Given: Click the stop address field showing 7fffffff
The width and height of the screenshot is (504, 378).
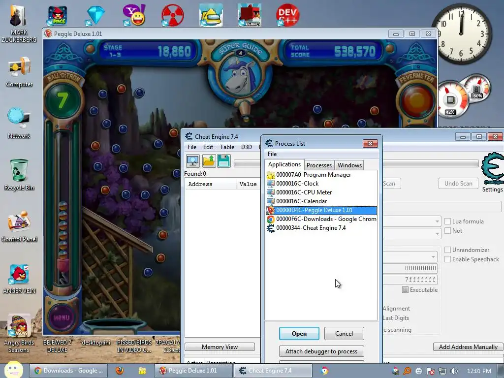Looking at the screenshot, I should pyautogui.click(x=410, y=280).
